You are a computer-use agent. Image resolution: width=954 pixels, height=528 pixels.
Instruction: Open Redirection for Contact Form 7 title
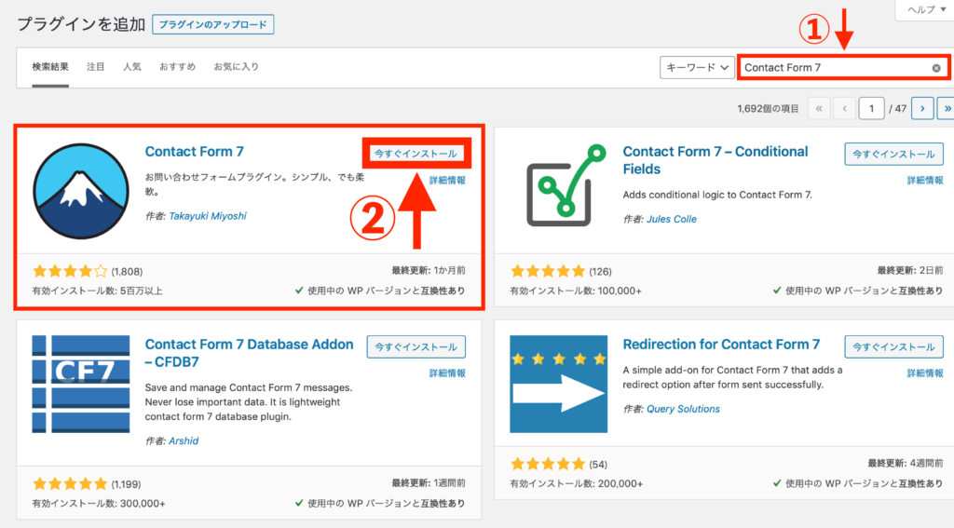(x=721, y=345)
